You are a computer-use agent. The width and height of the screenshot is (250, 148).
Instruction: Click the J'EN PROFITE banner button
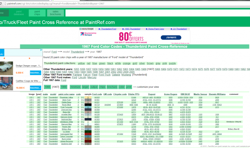(171, 38)
